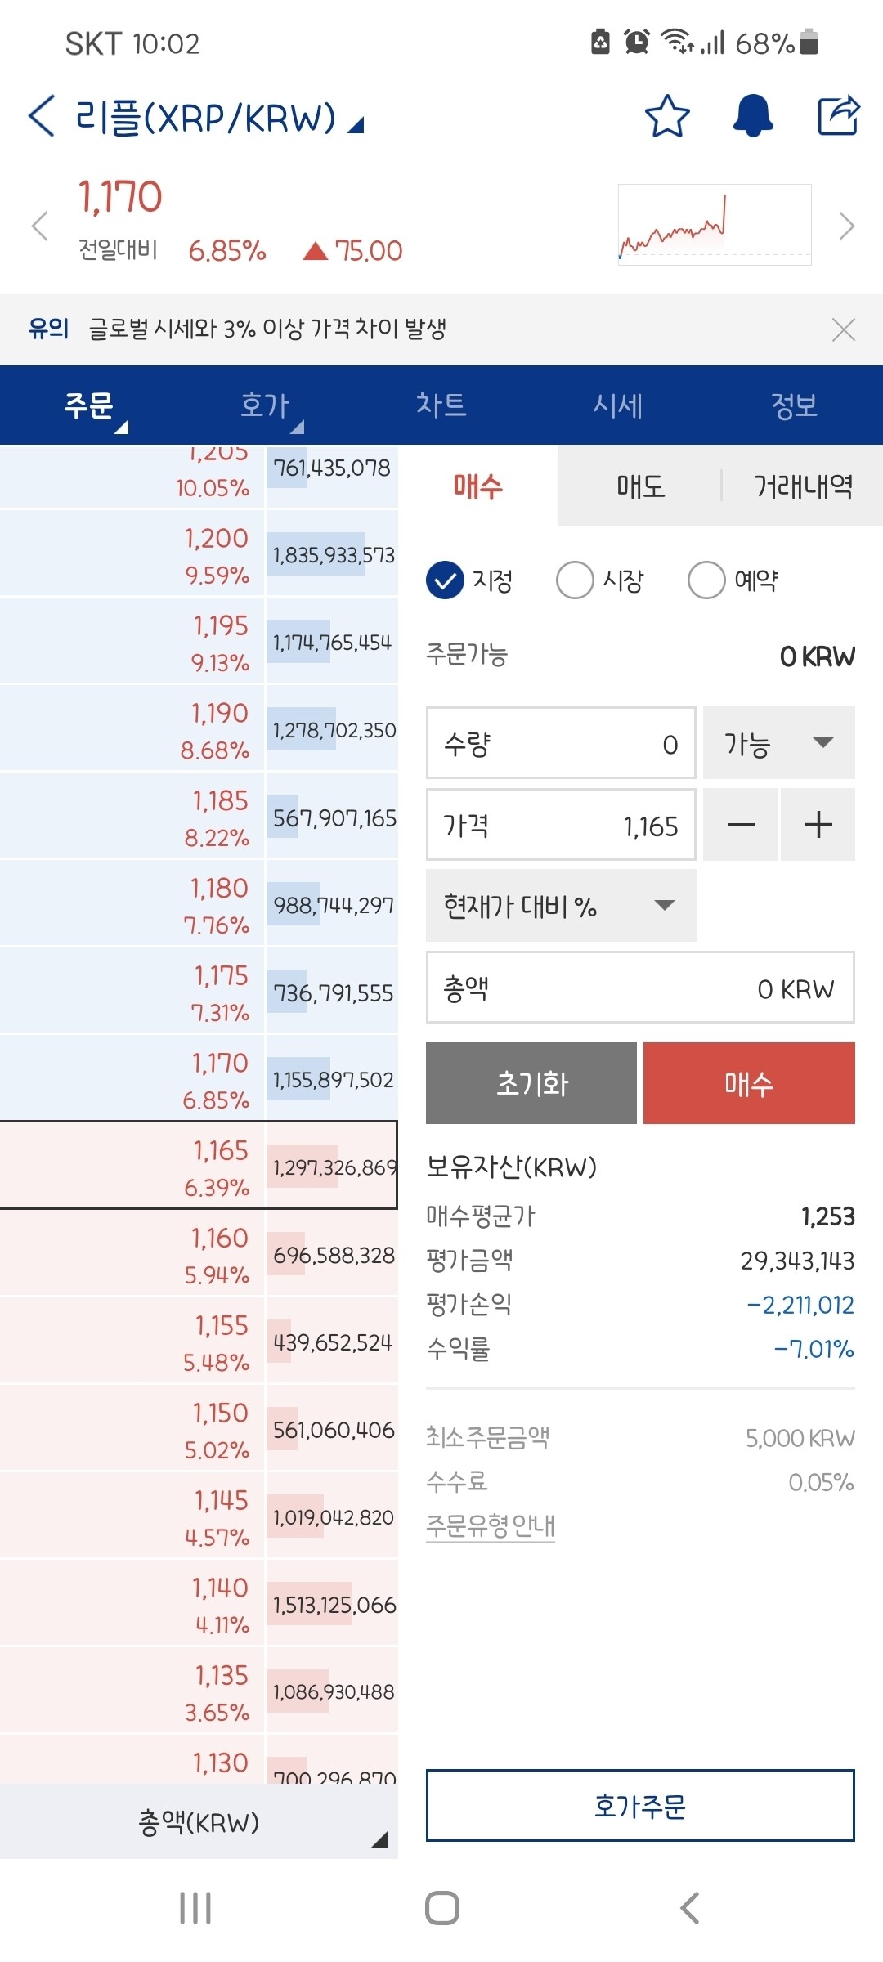Switch to the 차트 tab
This screenshot has height=1962, width=883.
[441, 405]
